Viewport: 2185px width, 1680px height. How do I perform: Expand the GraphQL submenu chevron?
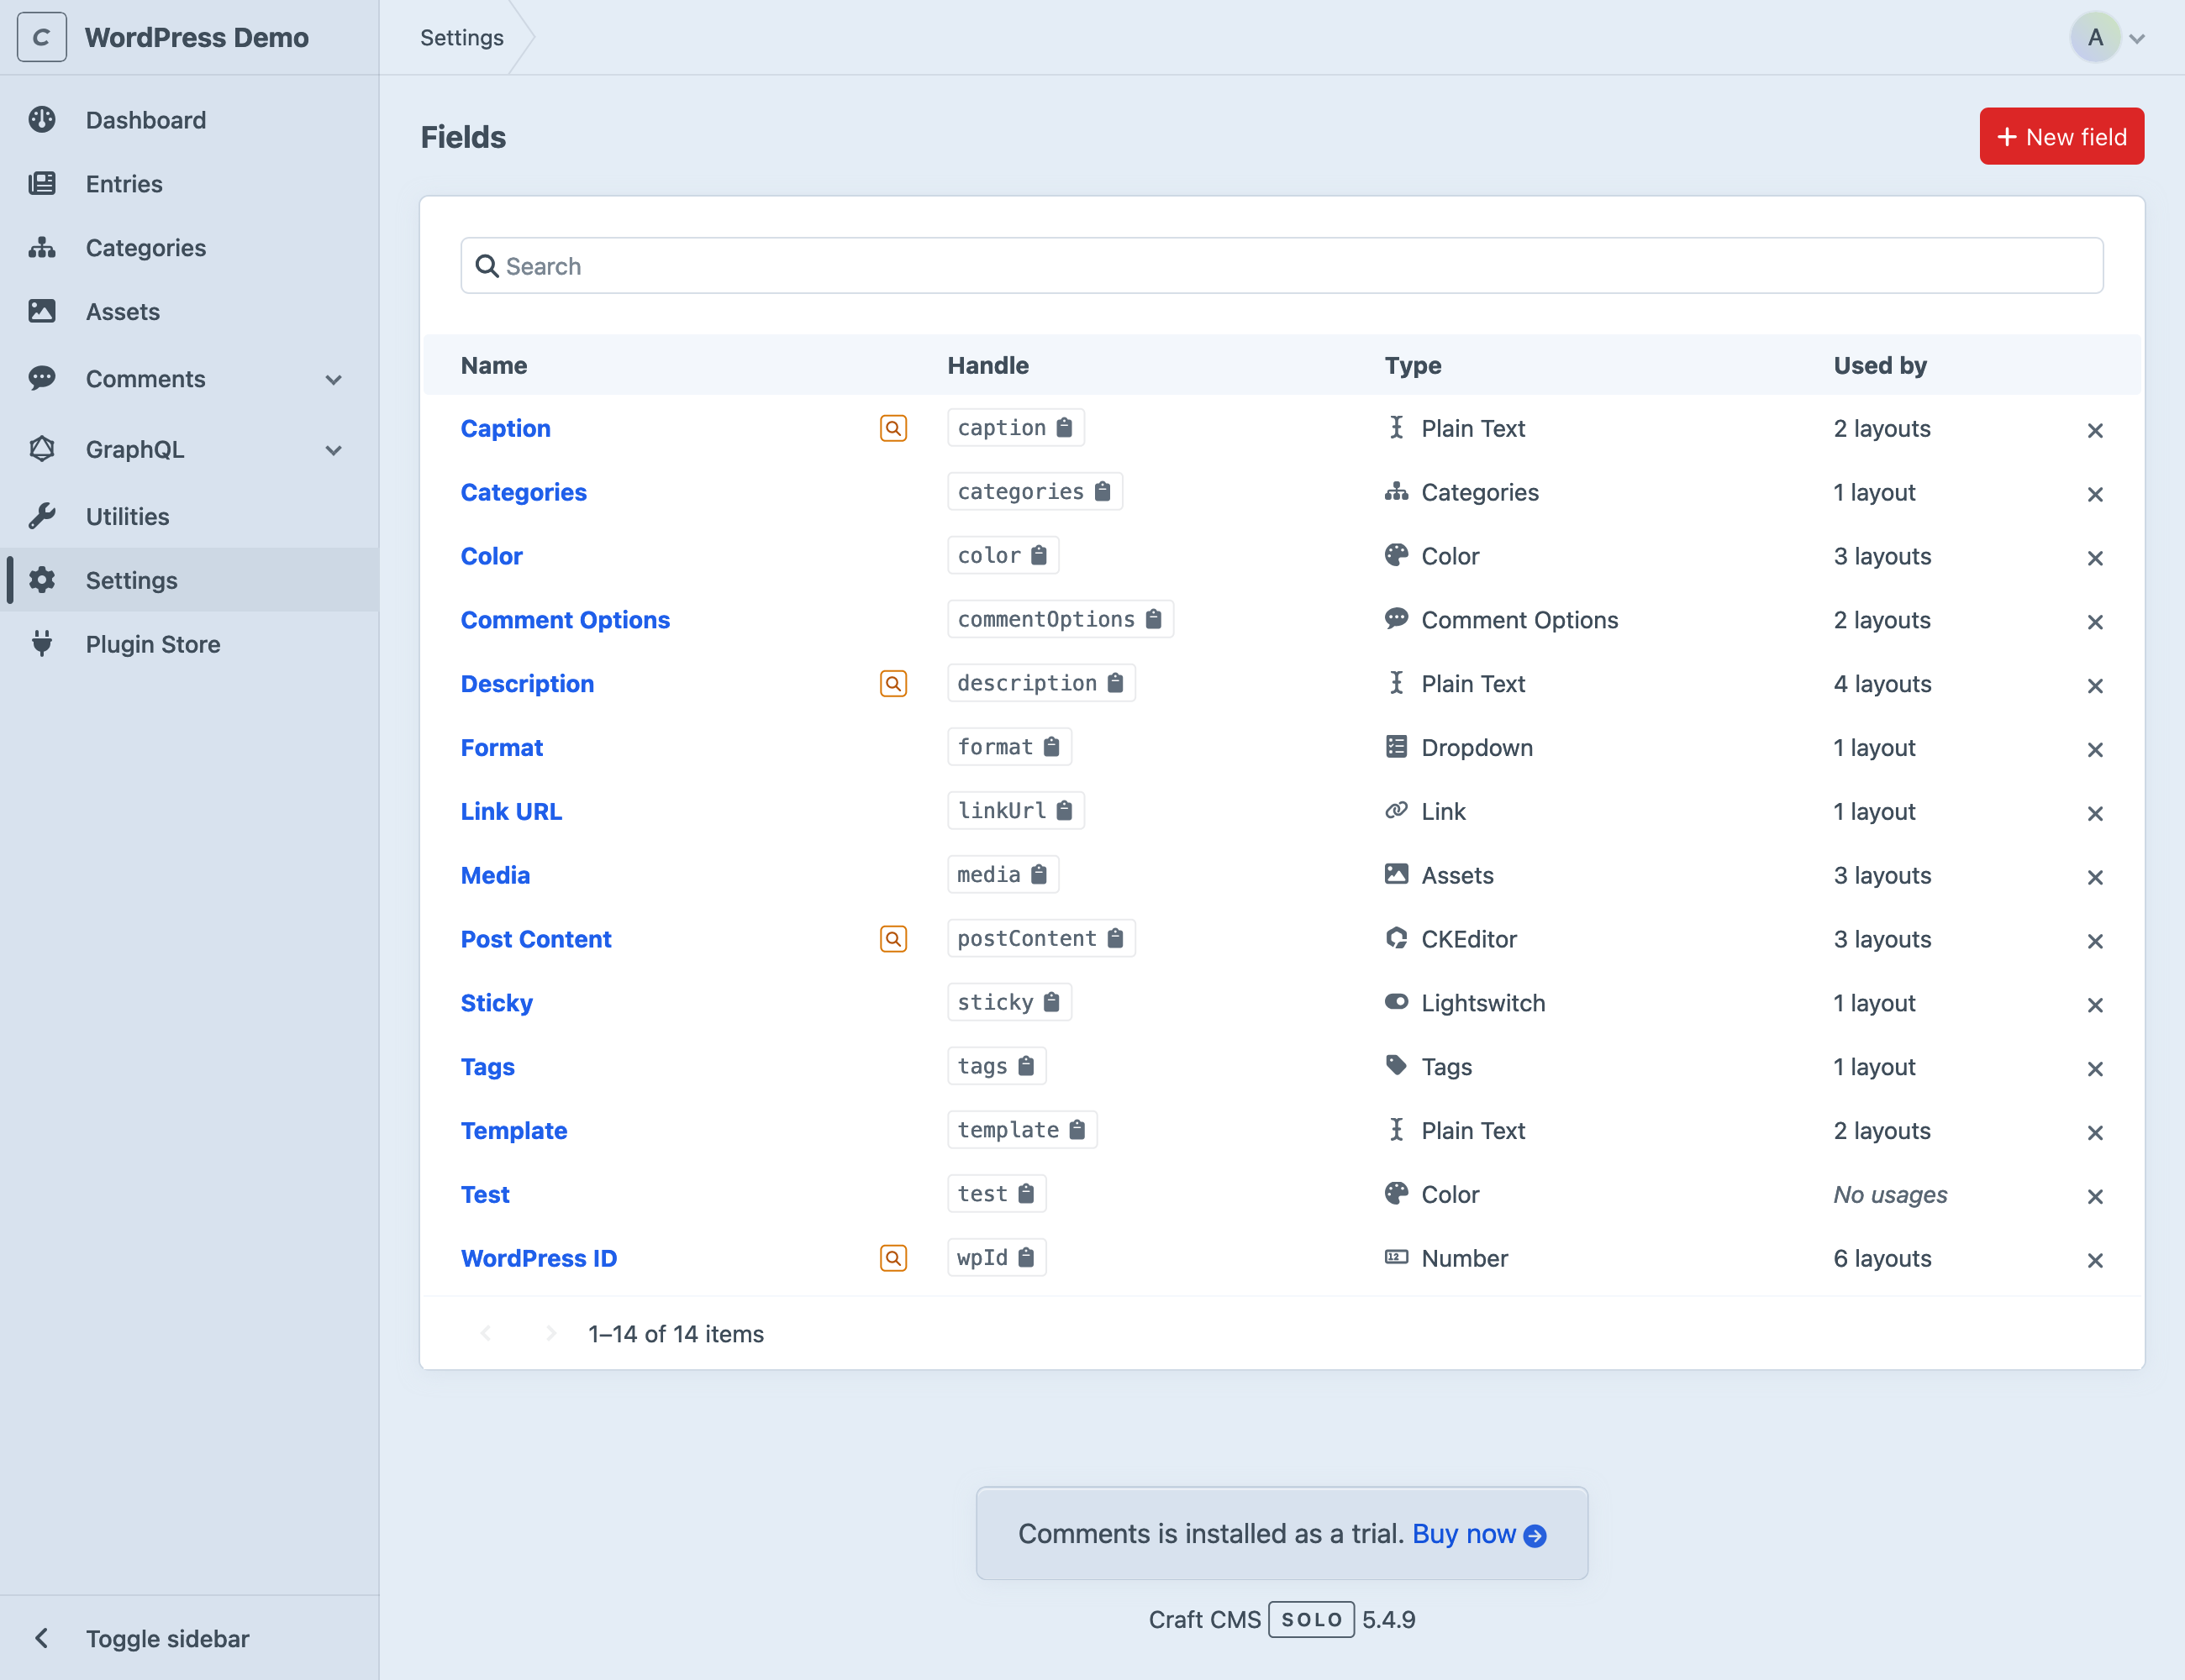[x=334, y=450]
